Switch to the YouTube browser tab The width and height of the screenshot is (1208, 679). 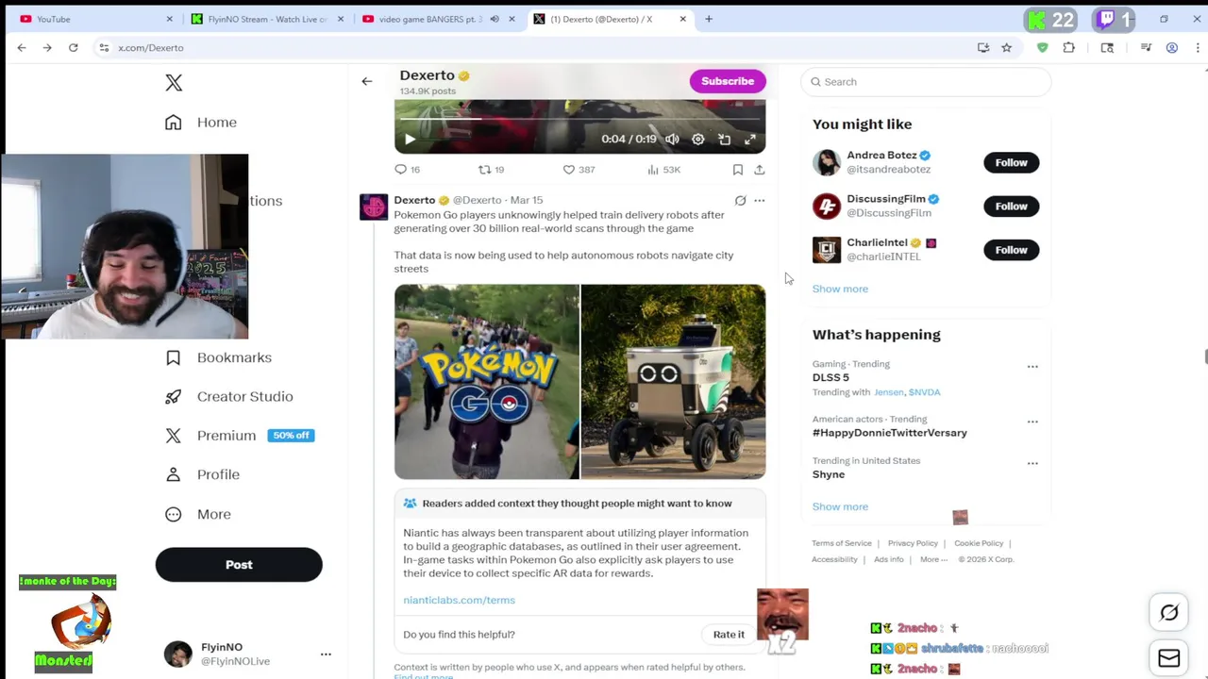tap(95, 19)
